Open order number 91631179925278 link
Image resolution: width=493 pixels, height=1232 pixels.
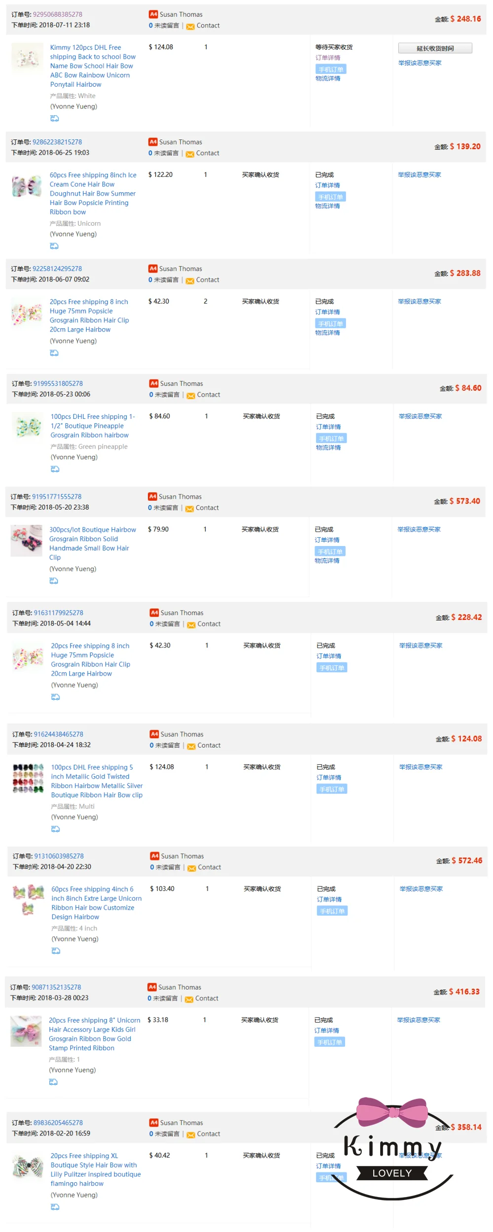(x=59, y=613)
